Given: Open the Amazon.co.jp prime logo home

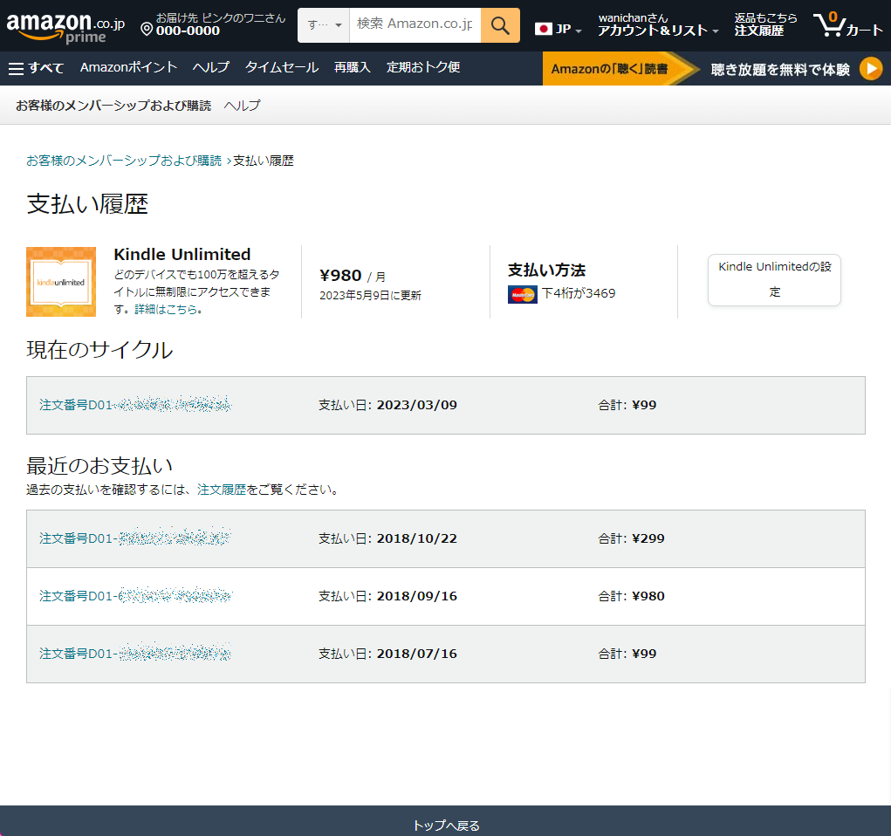Looking at the screenshot, I should [65, 27].
